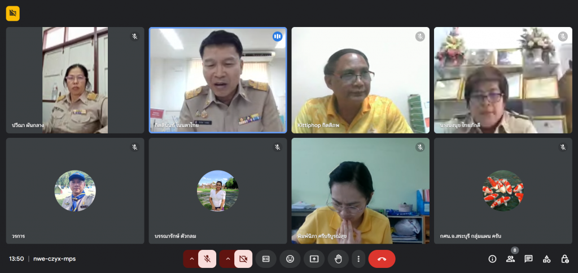Raise your hand in the meeting
The width and height of the screenshot is (578, 273).
pos(339,259)
